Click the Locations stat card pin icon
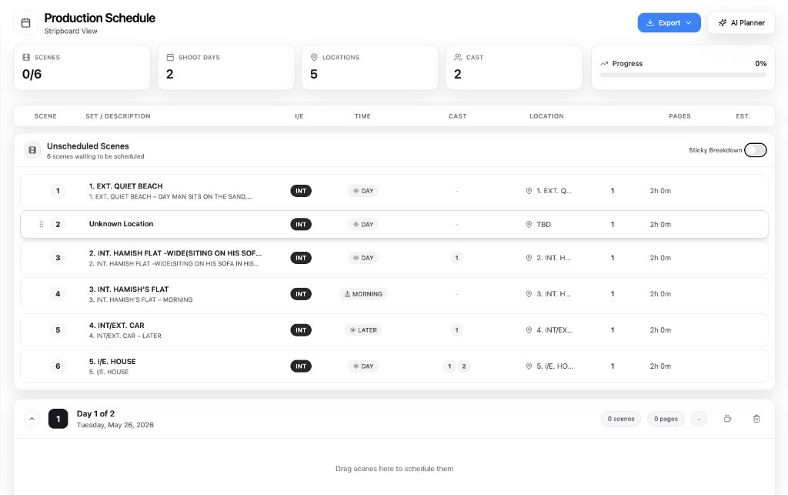The height and width of the screenshot is (495, 788). (x=314, y=57)
